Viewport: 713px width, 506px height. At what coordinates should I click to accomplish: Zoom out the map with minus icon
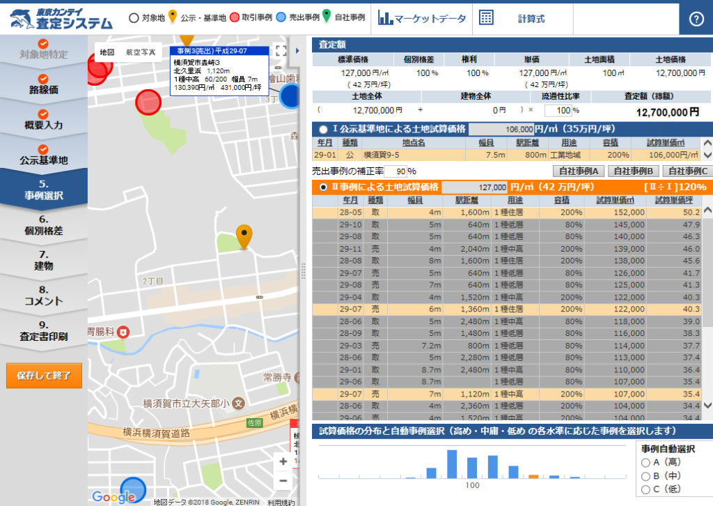pos(283,481)
